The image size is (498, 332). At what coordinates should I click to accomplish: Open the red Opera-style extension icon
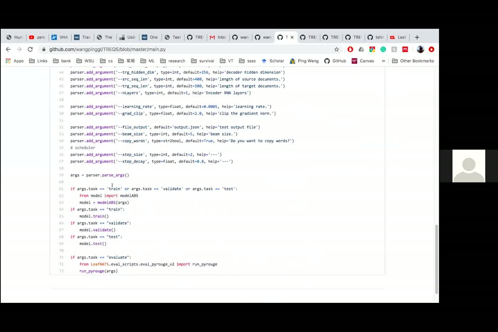click(x=350, y=49)
